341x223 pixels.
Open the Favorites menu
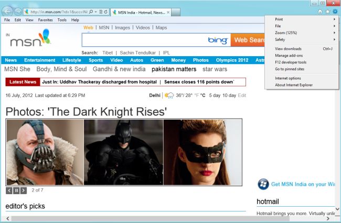45,20
